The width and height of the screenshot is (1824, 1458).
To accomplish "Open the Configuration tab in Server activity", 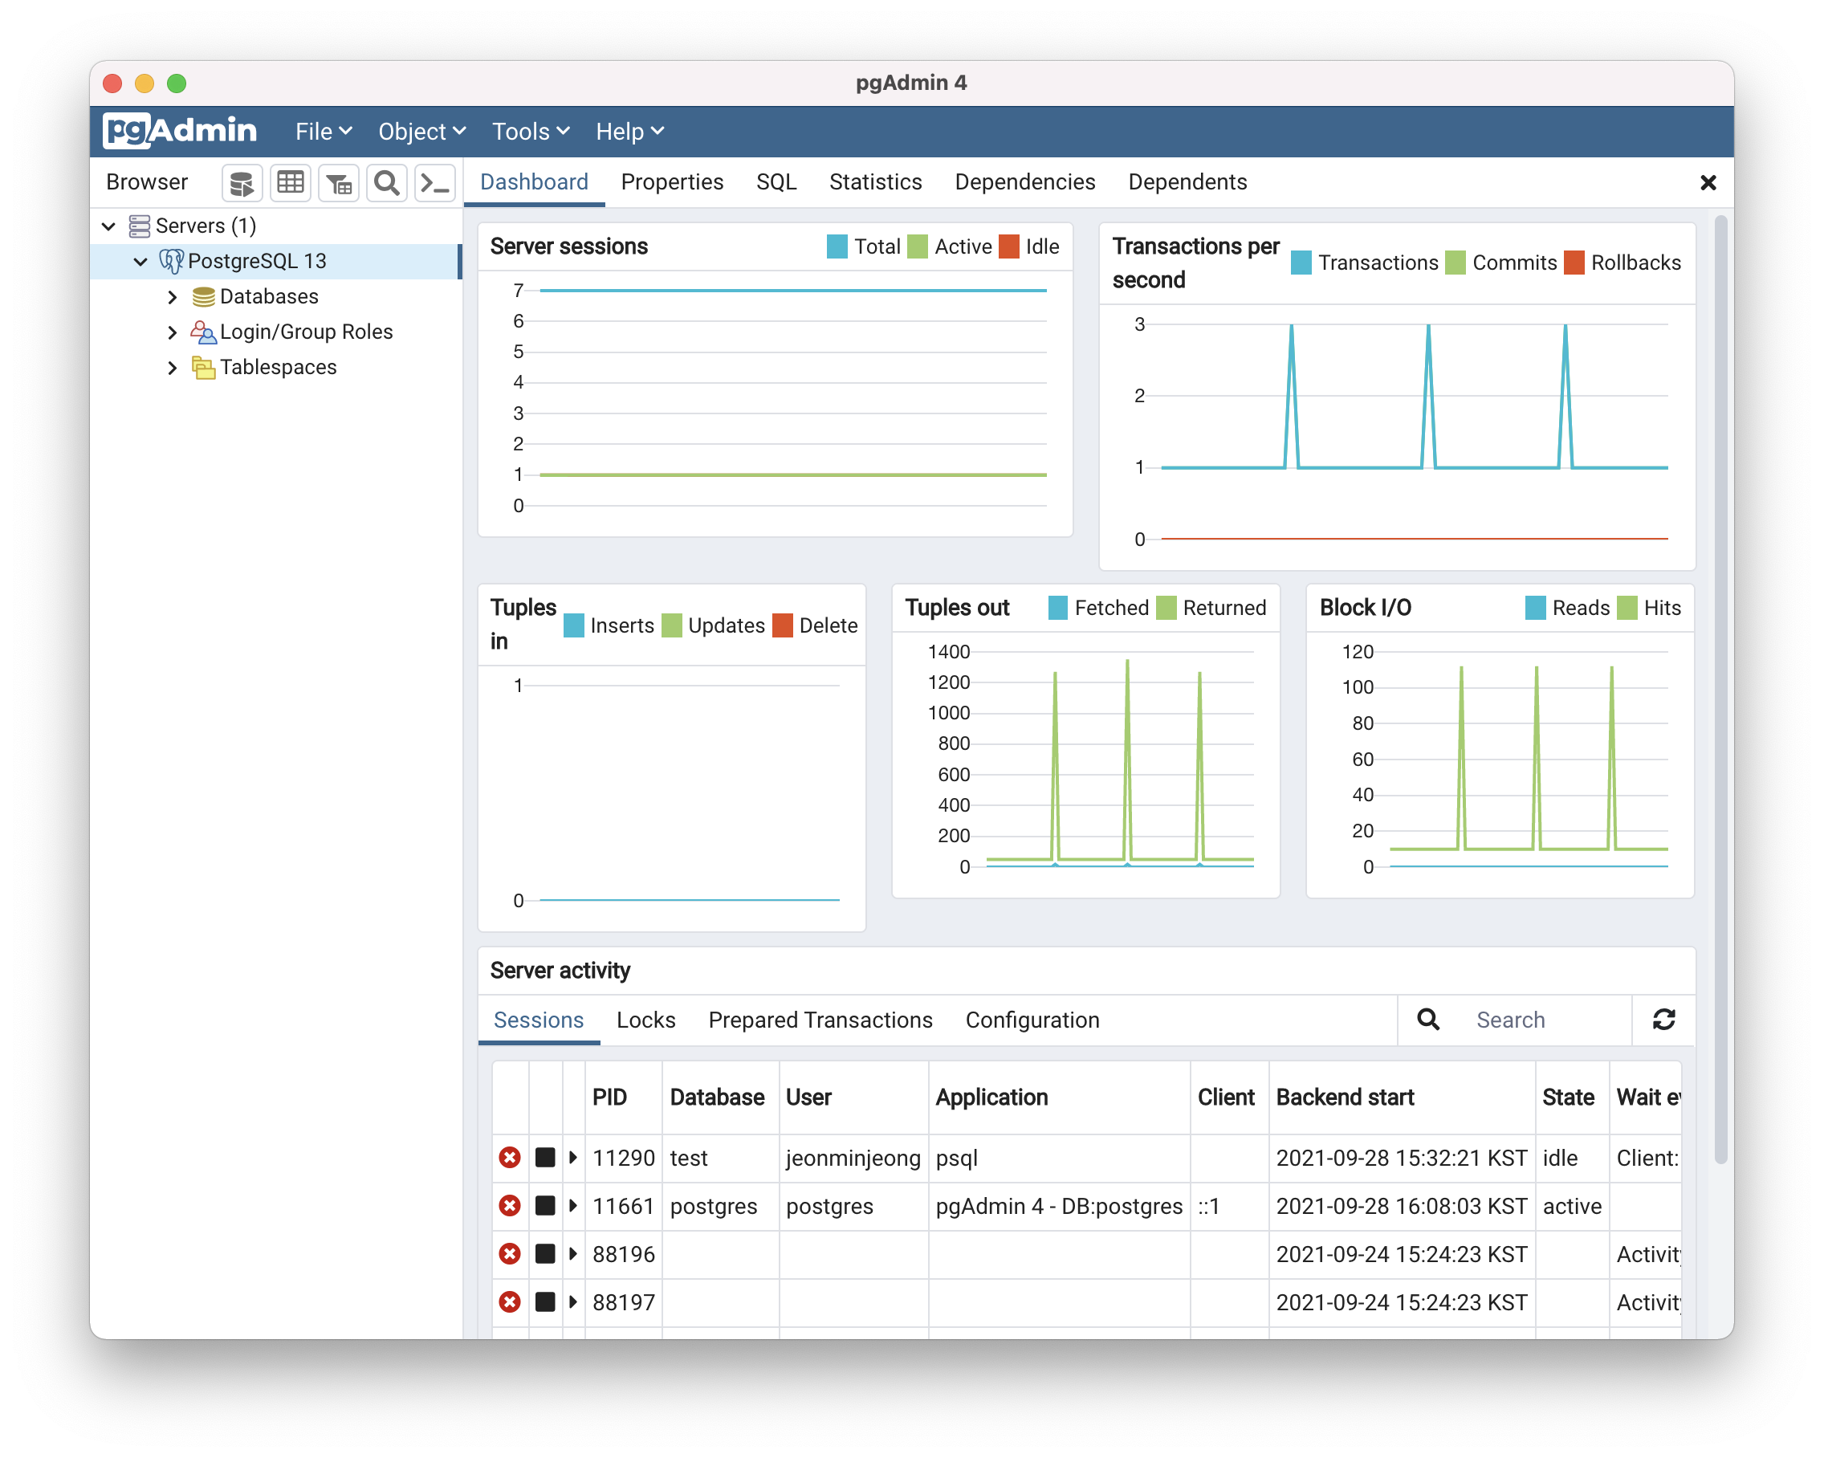I will tap(1032, 1020).
